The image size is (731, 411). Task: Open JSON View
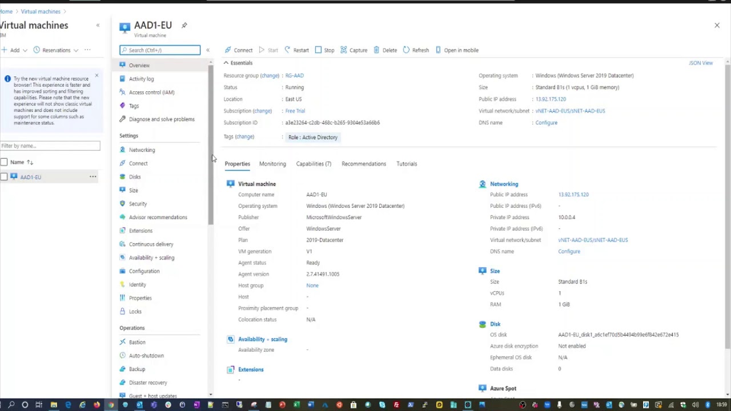coord(701,63)
